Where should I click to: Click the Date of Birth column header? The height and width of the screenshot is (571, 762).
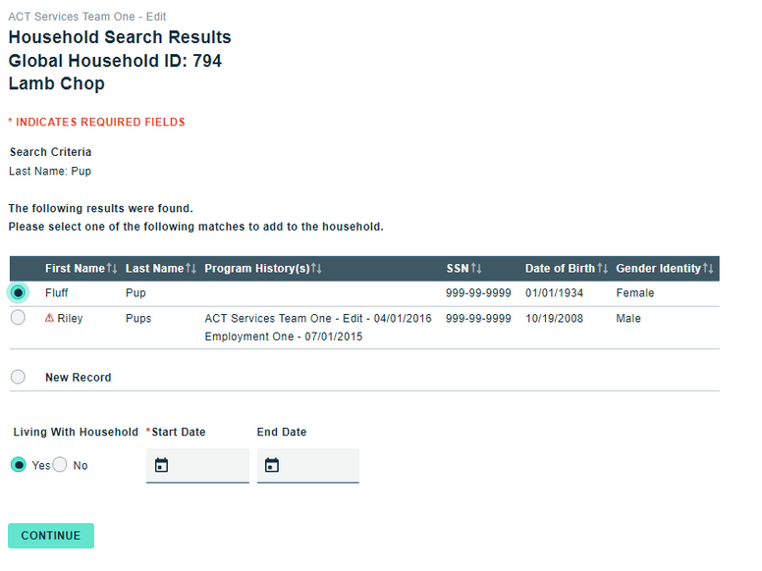[560, 269]
